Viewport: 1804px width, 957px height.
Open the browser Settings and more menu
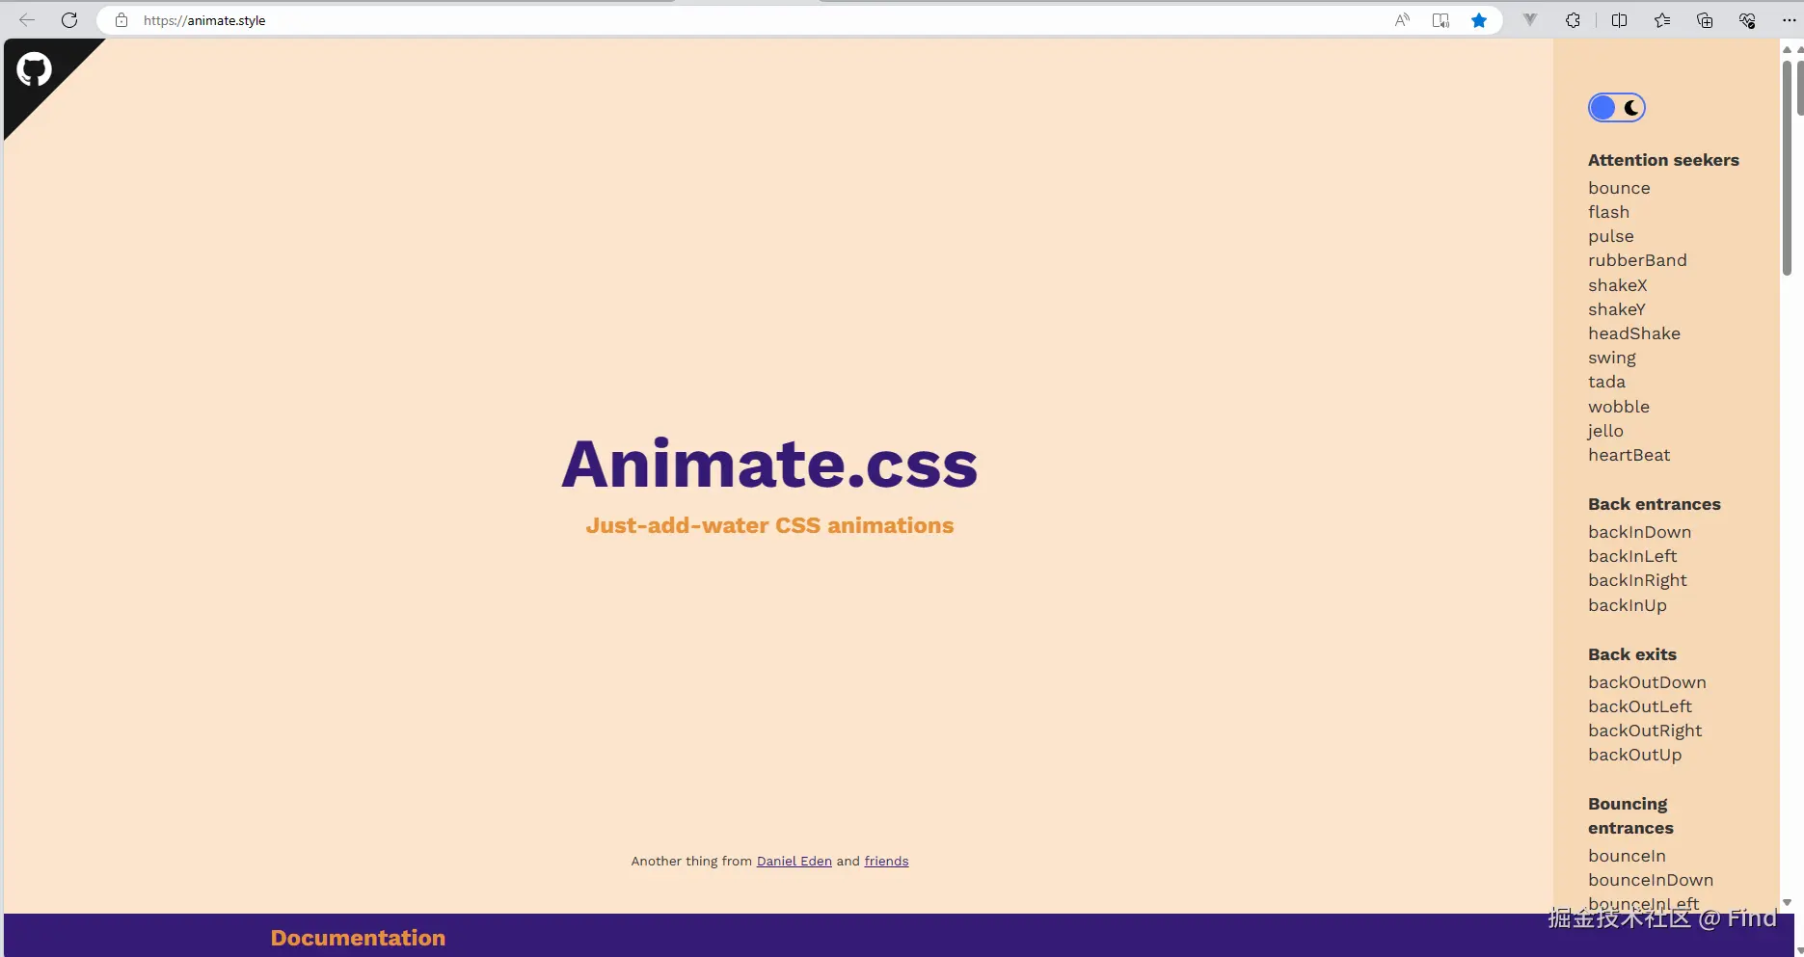1790,20
